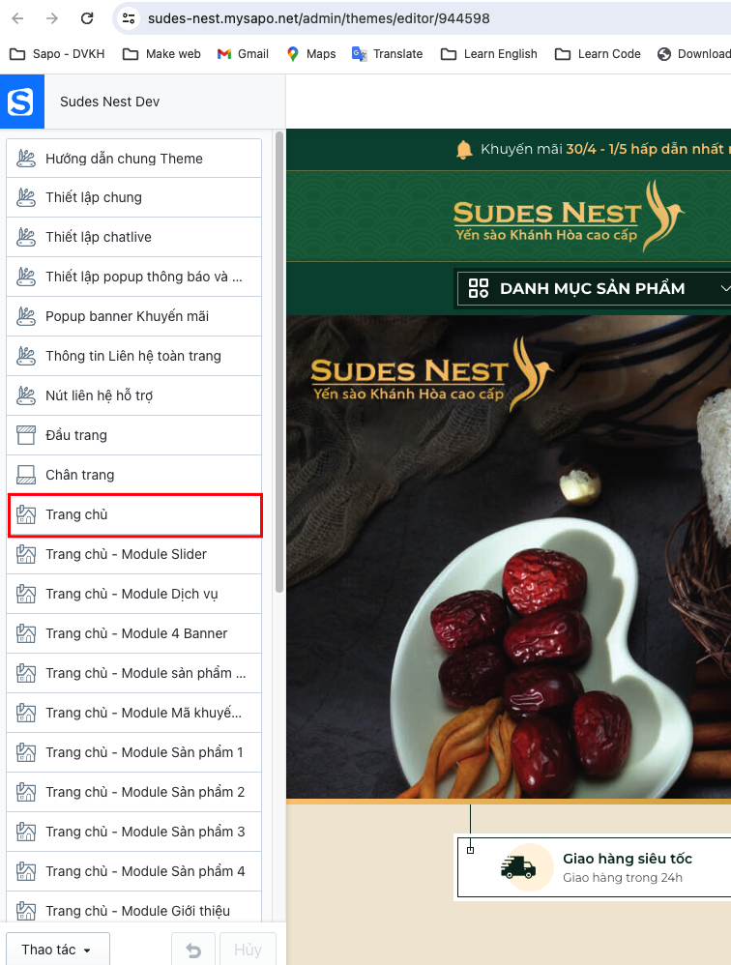Viewport: 731px width, 965px height.
Task: Click icon beside Hướng dẫn chung Theme
Action: (x=26, y=159)
